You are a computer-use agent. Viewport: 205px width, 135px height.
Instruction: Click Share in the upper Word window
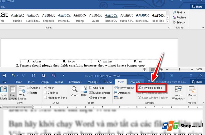click(197, 7)
